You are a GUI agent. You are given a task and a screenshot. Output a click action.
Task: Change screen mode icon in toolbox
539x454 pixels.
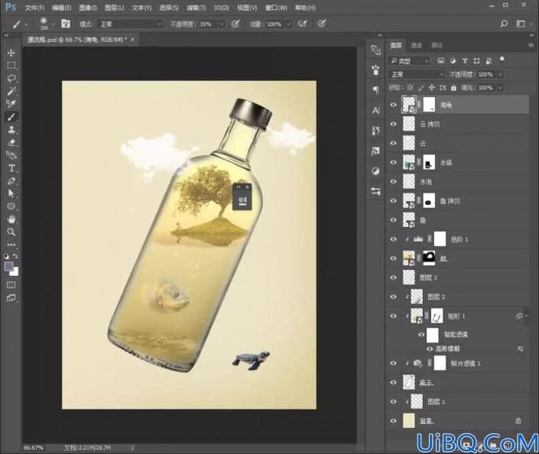(11, 298)
